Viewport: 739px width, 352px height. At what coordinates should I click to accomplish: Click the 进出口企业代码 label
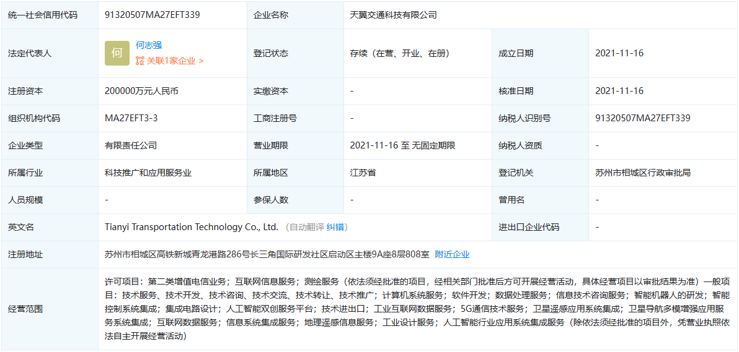coord(529,227)
